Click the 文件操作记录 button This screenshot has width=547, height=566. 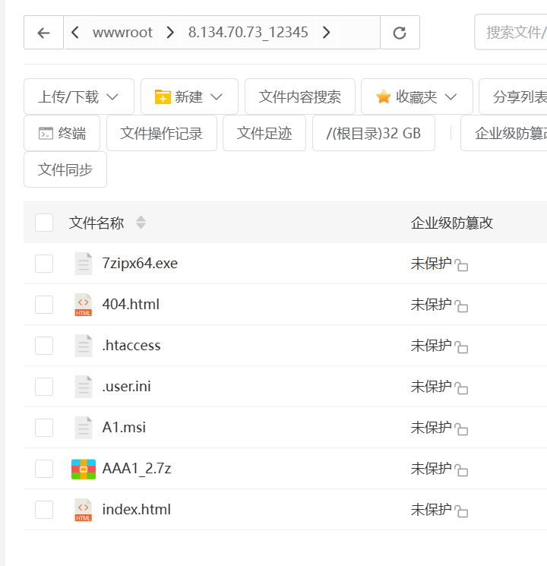162,134
